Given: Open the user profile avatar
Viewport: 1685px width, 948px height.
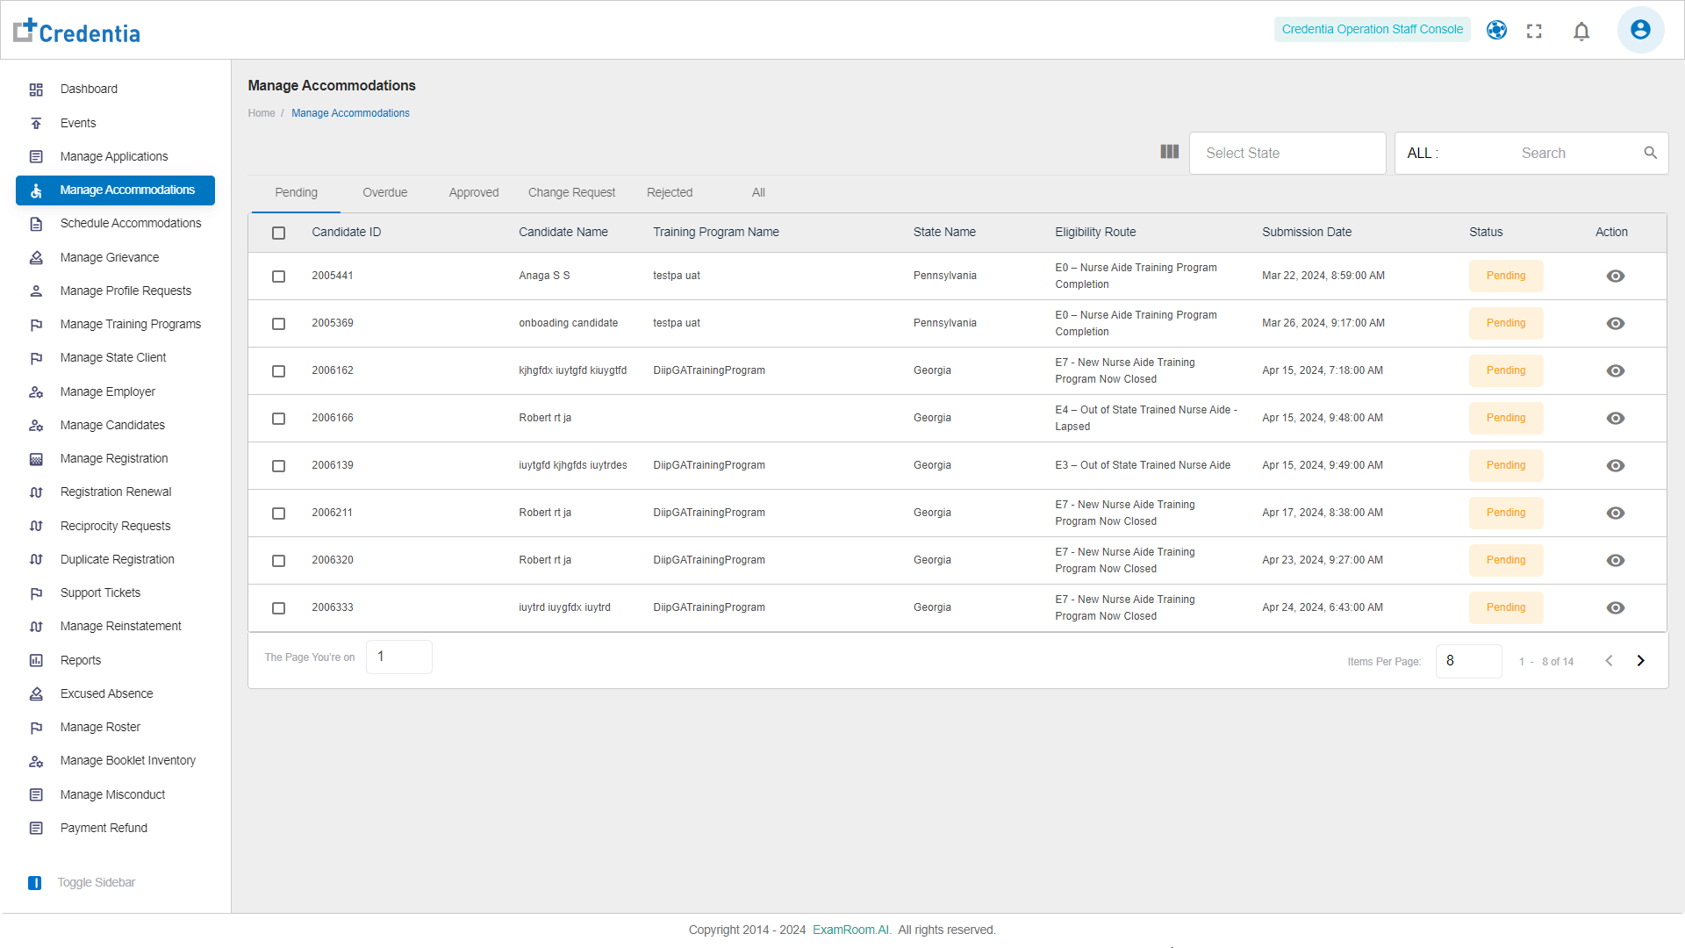Looking at the screenshot, I should pos(1639,30).
